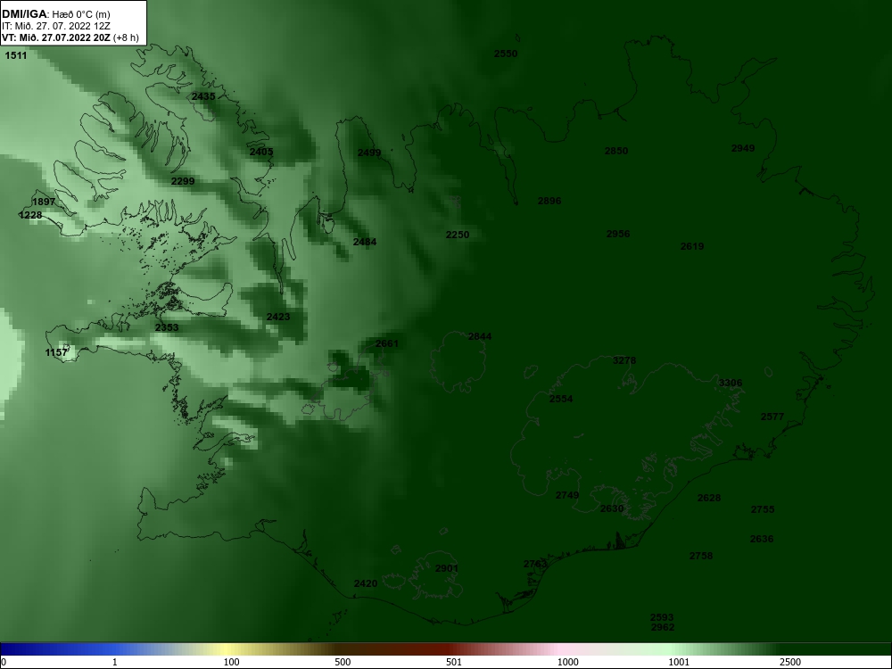Click the 2636 offshore value
The width and height of the screenshot is (892, 669).
(761, 540)
